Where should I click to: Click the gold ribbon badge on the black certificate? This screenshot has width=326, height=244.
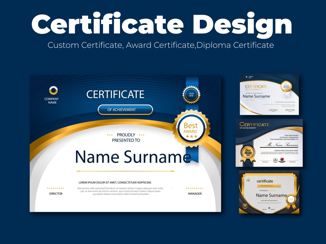(290, 202)
